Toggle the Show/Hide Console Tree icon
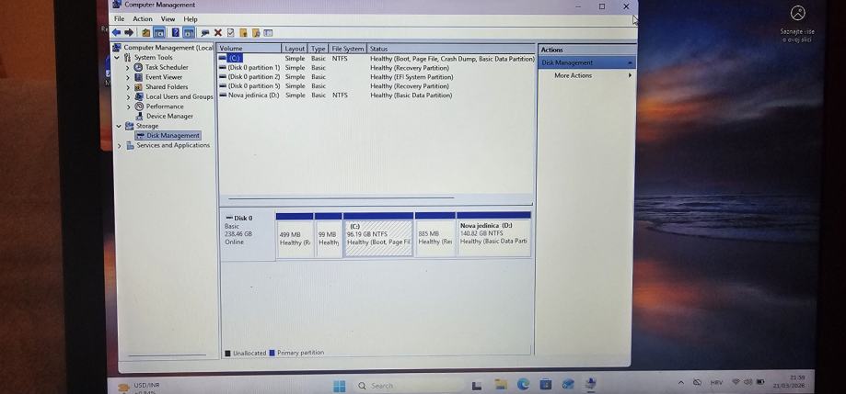 point(159,33)
